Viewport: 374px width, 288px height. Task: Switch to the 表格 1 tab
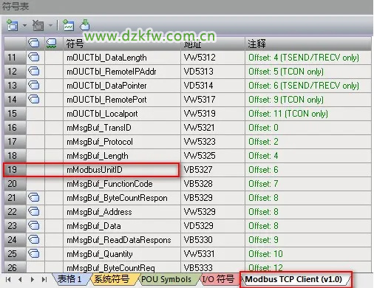pyautogui.click(x=70, y=279)
